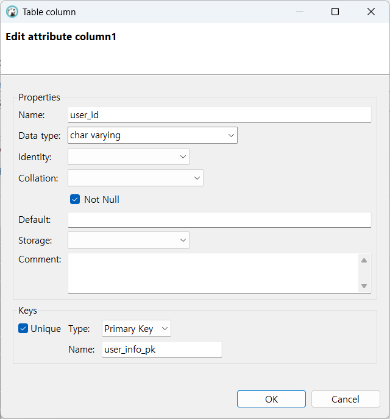Focus the Default value input field

point(219,220)
